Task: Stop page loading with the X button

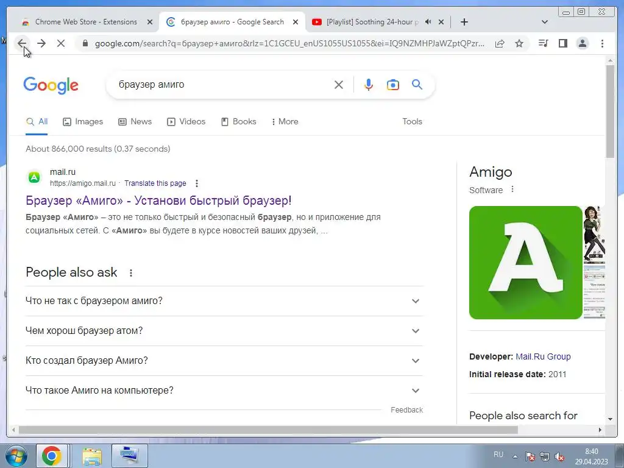Action: click(x=61, y=43)
